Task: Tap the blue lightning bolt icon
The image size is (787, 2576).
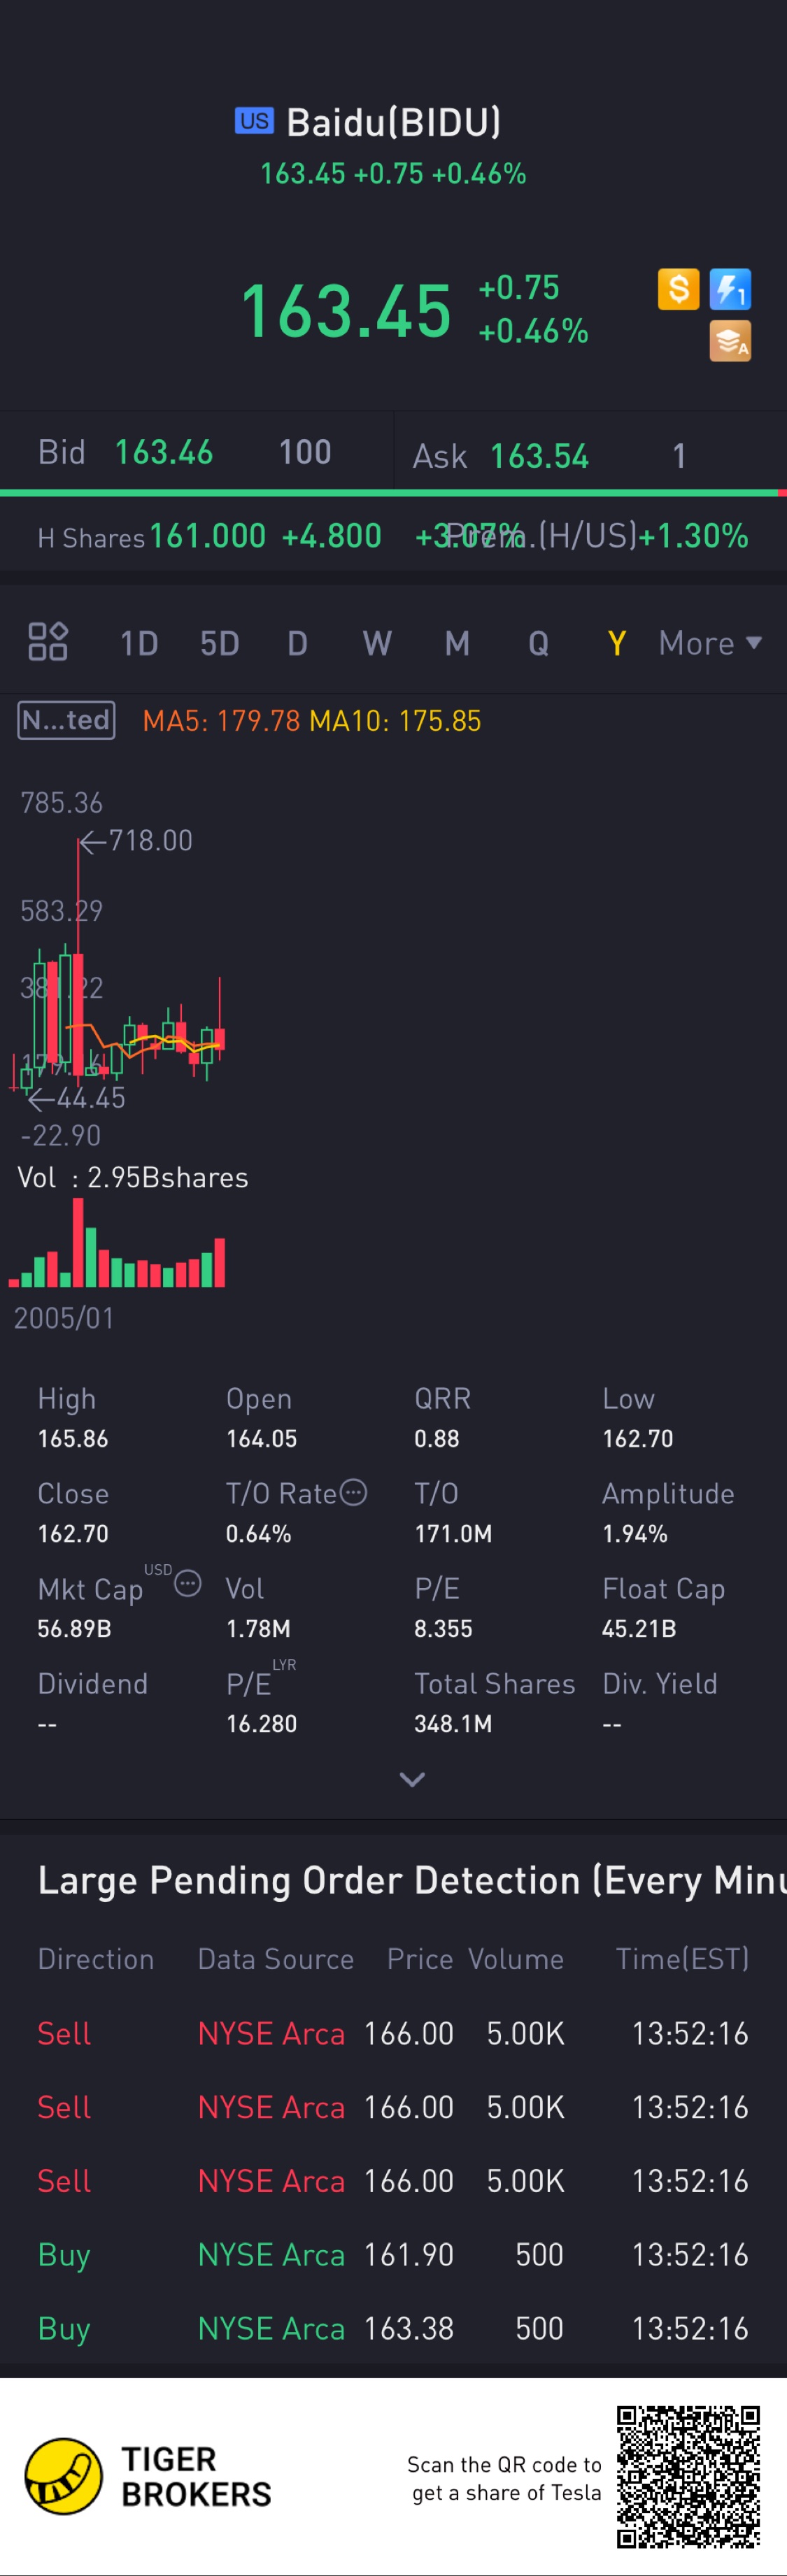Action: pyautogui.click(x=730, y=289)
